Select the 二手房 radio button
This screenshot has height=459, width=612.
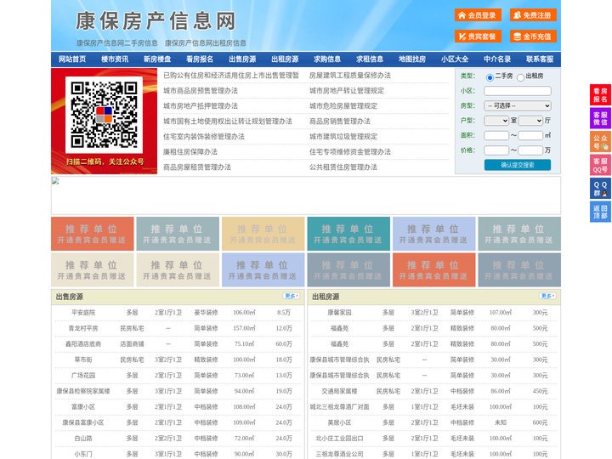tap(490, 77)
